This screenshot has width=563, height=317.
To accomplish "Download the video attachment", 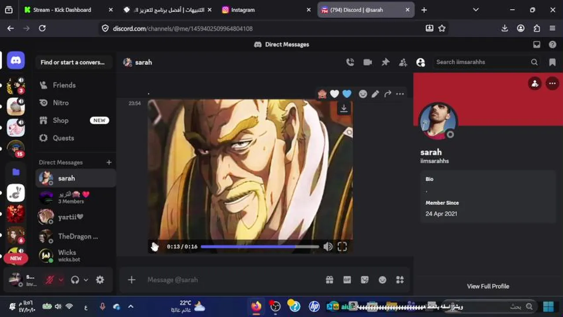I will [344, 108].
